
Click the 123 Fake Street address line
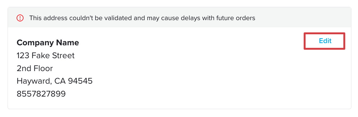pos(46,55)
